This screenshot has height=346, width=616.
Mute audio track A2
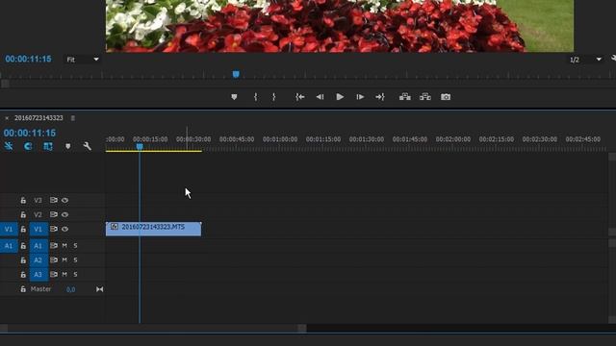[64, 260]
